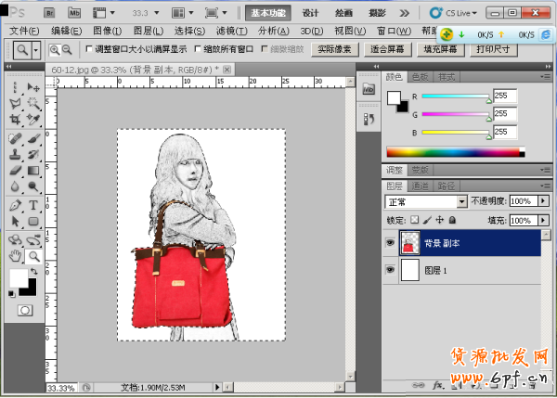557x398 pixels.
Task: Click the 实际像素 button
Action: point(333,49)
